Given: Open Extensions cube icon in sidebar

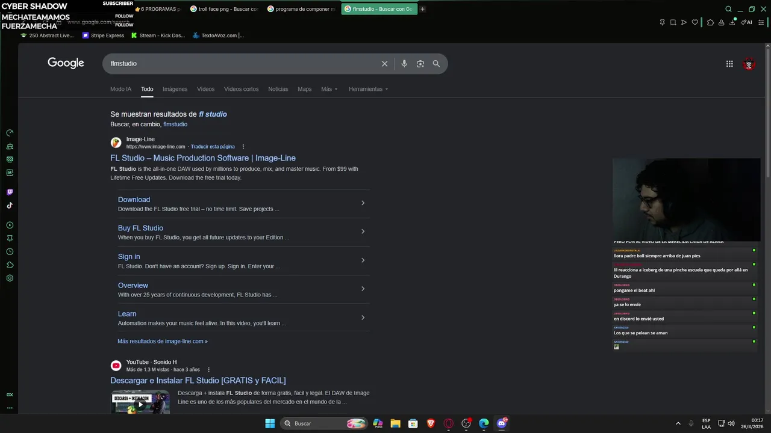Looking at the screenshot, I should (x=10, y=265).
